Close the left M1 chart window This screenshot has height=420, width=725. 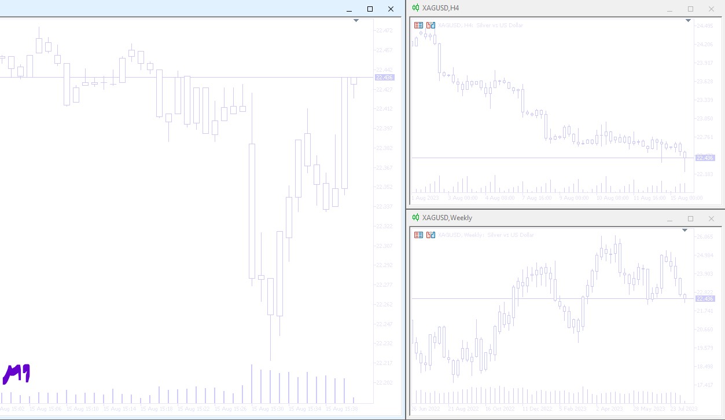point(391,9)
